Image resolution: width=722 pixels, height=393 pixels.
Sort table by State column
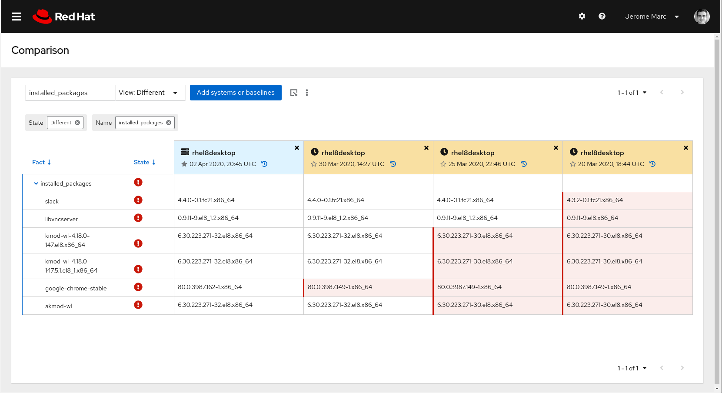tap(144, 162)
